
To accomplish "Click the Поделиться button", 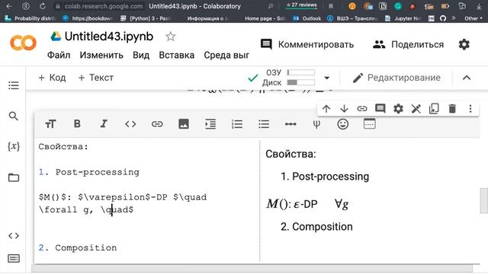I will [408, 44].
